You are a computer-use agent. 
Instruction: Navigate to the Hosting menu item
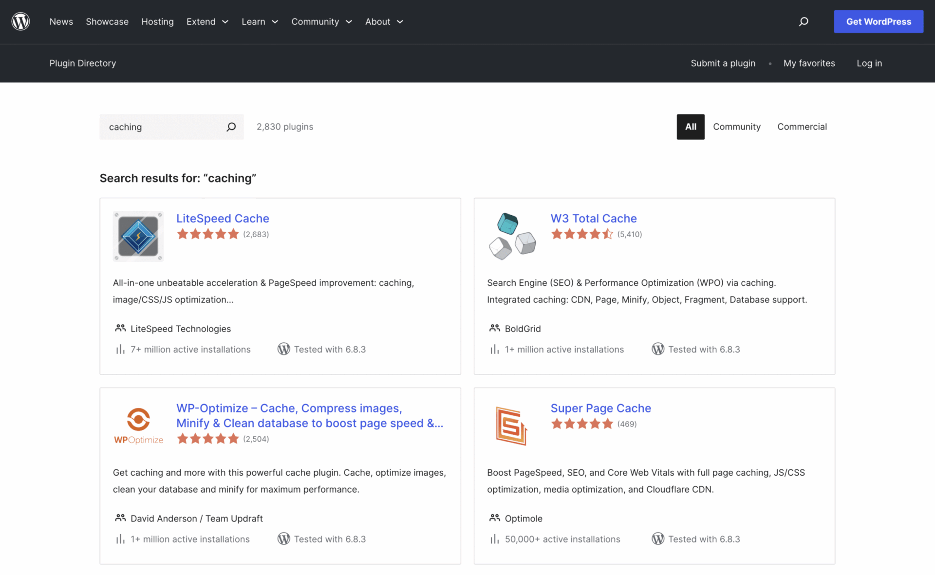click(x=157, y=21)
